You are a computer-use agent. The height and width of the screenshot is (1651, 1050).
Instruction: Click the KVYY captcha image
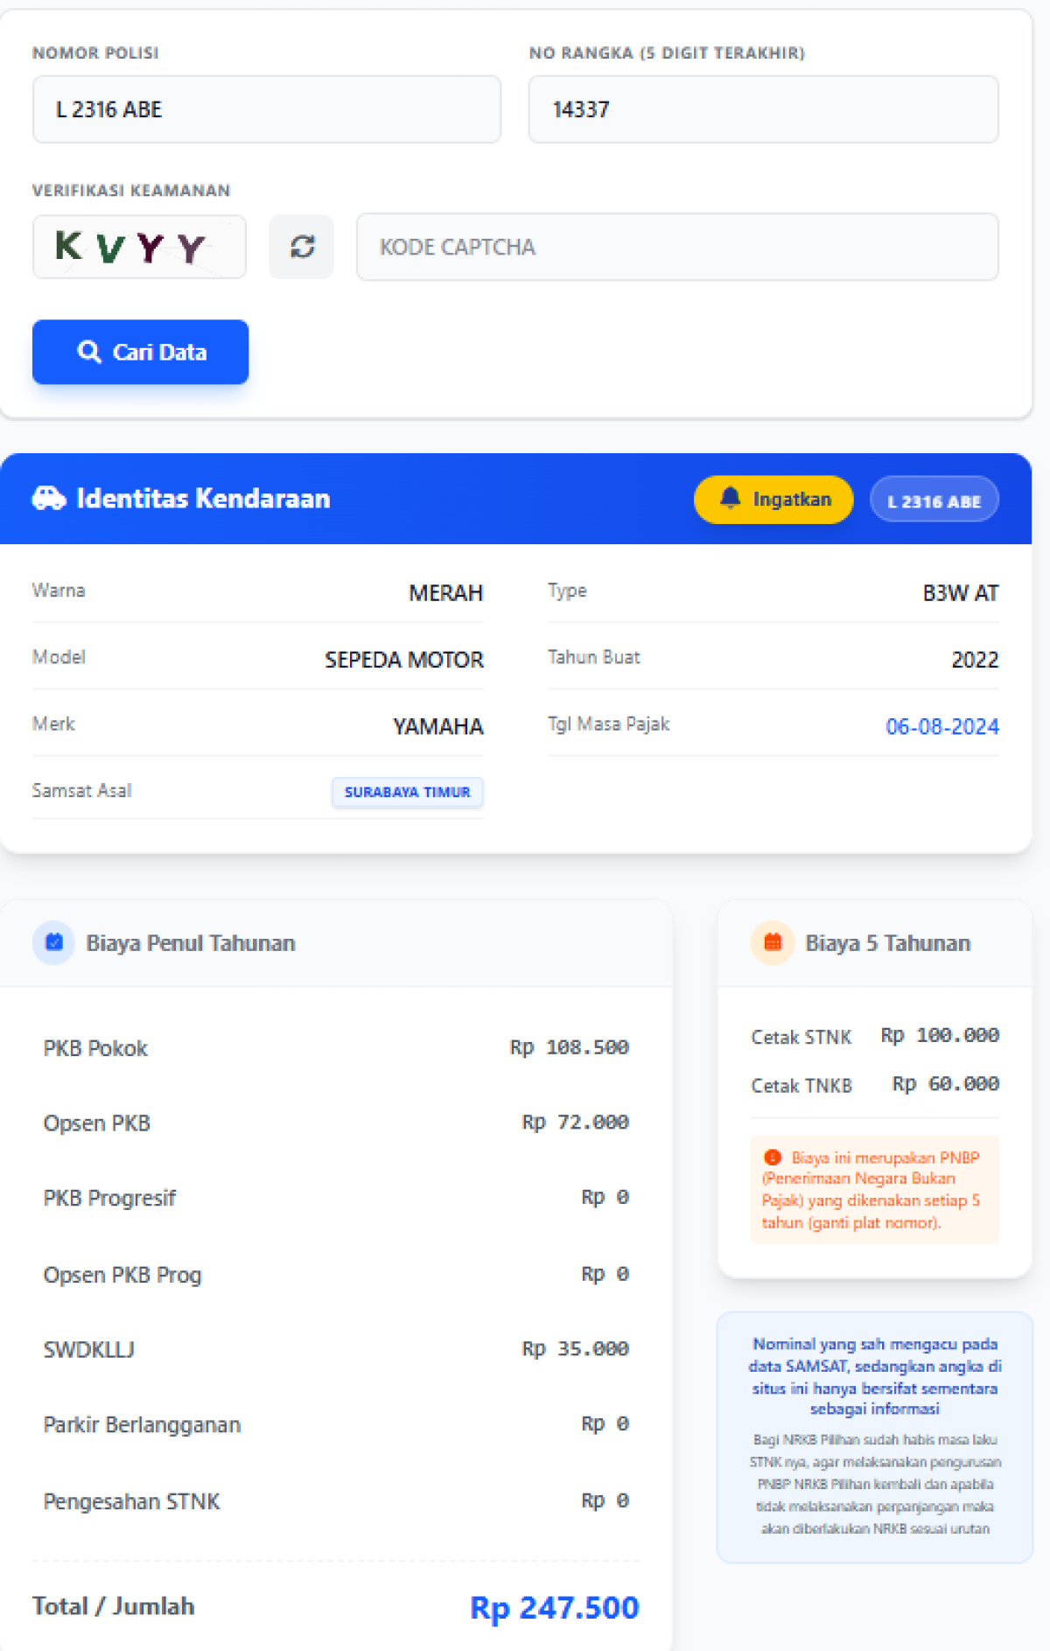139,247
